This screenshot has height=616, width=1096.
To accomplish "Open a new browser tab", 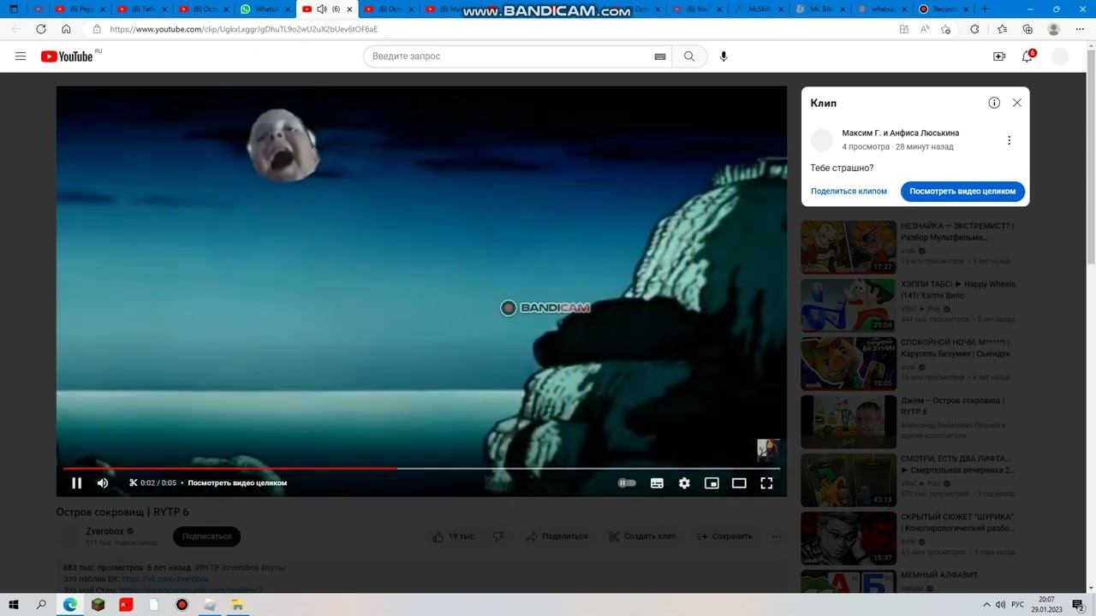I will (985, 9).
